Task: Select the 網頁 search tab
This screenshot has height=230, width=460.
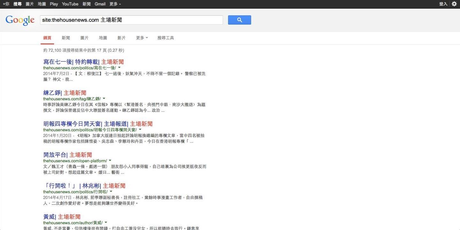Action: click(x=47, y=38)
